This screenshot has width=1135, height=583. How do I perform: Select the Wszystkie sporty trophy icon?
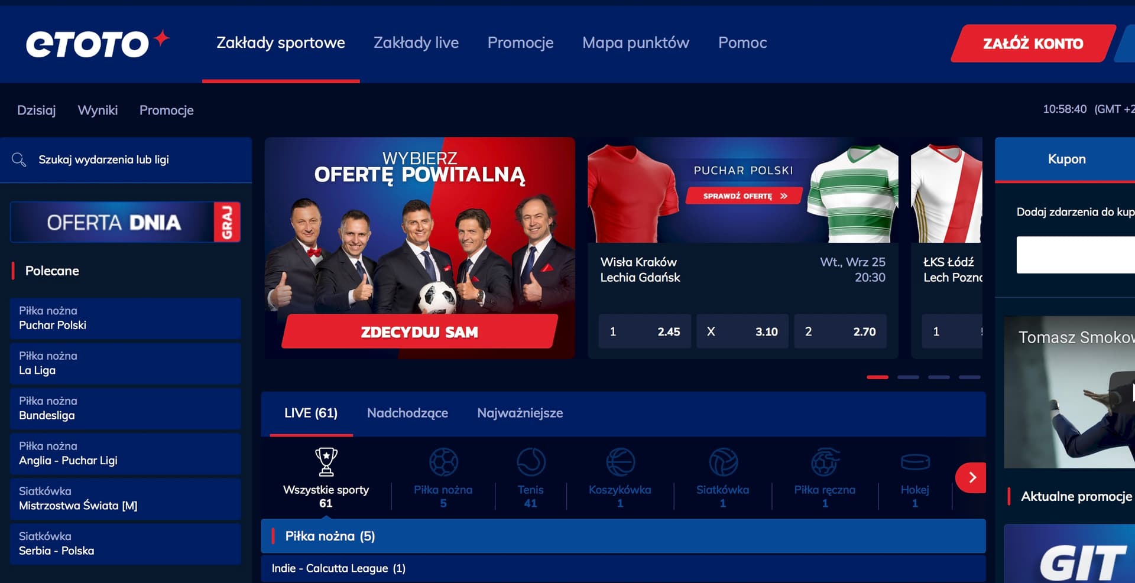tap(326, 462)
